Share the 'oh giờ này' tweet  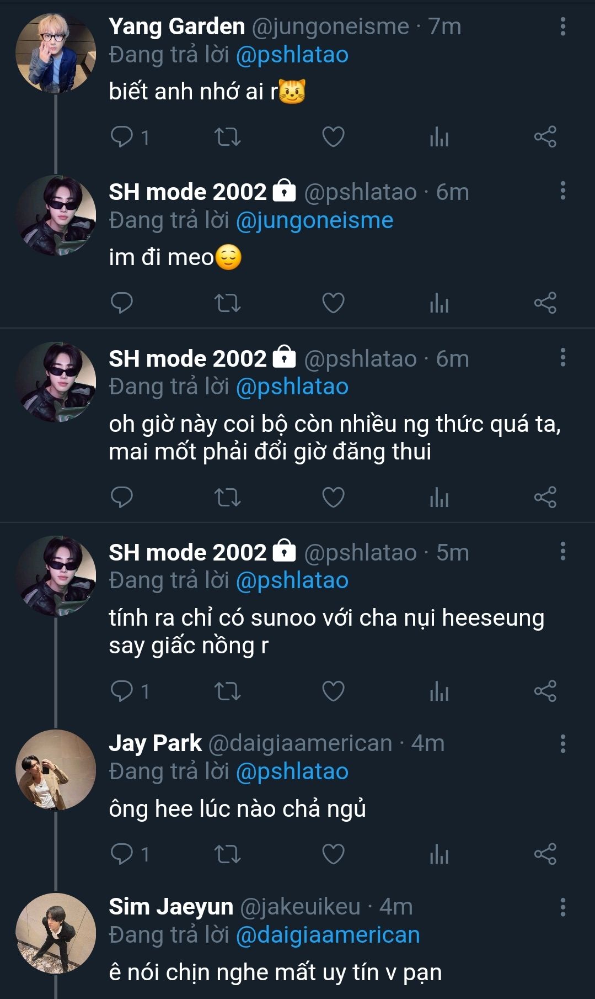click(x=545, y=497)
